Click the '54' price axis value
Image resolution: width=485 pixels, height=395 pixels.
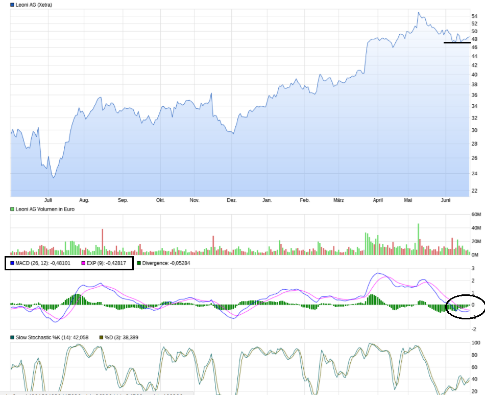[x=474, y=16]
